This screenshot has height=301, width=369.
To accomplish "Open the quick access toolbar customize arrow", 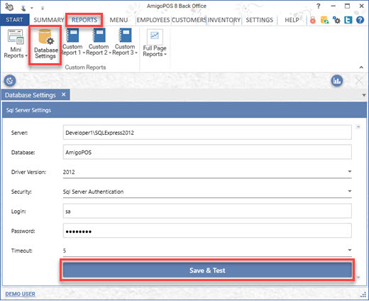I will click(43, 8).
